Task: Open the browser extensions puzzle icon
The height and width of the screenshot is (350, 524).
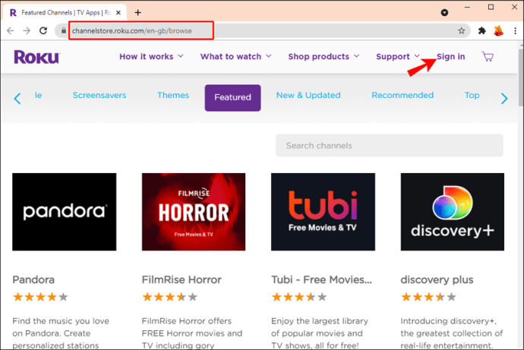Action: [482, 30]
